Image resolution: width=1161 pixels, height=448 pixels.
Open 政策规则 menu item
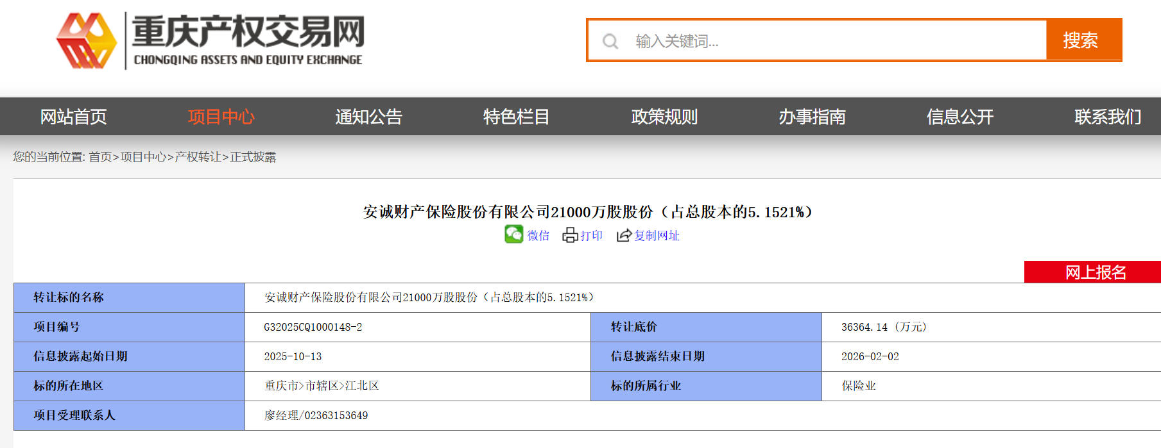point(664,117)
